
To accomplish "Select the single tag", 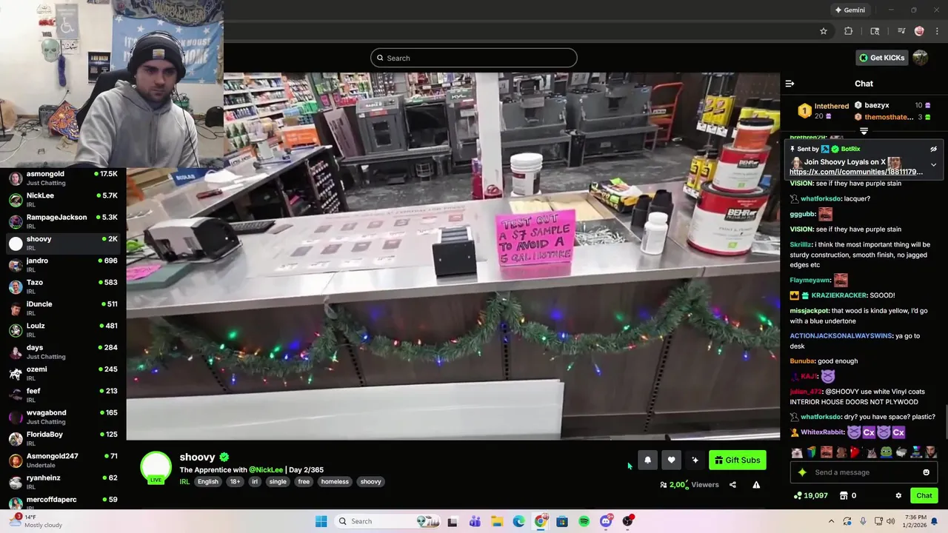I will [278, 481].
